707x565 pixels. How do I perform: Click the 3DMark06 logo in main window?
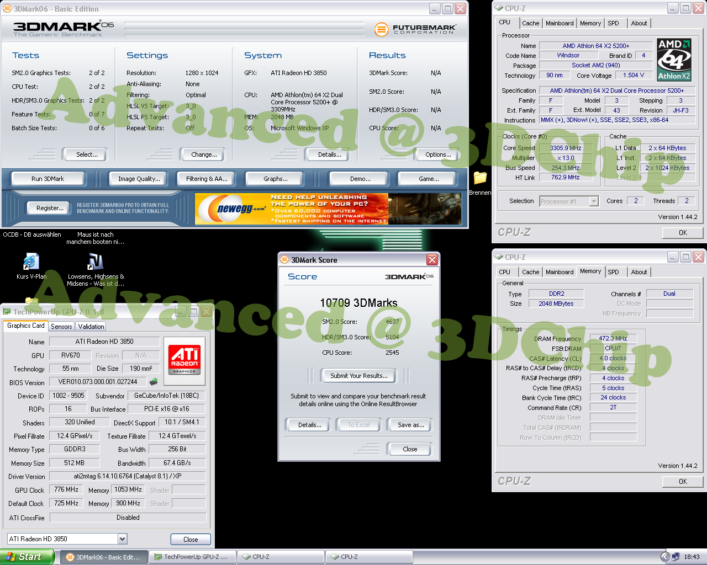pos(63,29)
